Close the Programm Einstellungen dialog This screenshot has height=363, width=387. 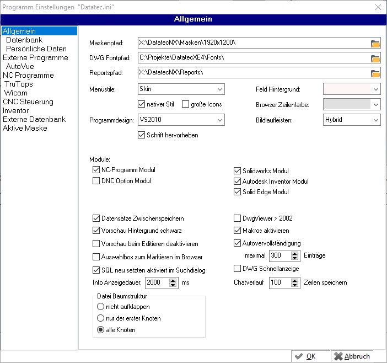click(x=378, y=7)
